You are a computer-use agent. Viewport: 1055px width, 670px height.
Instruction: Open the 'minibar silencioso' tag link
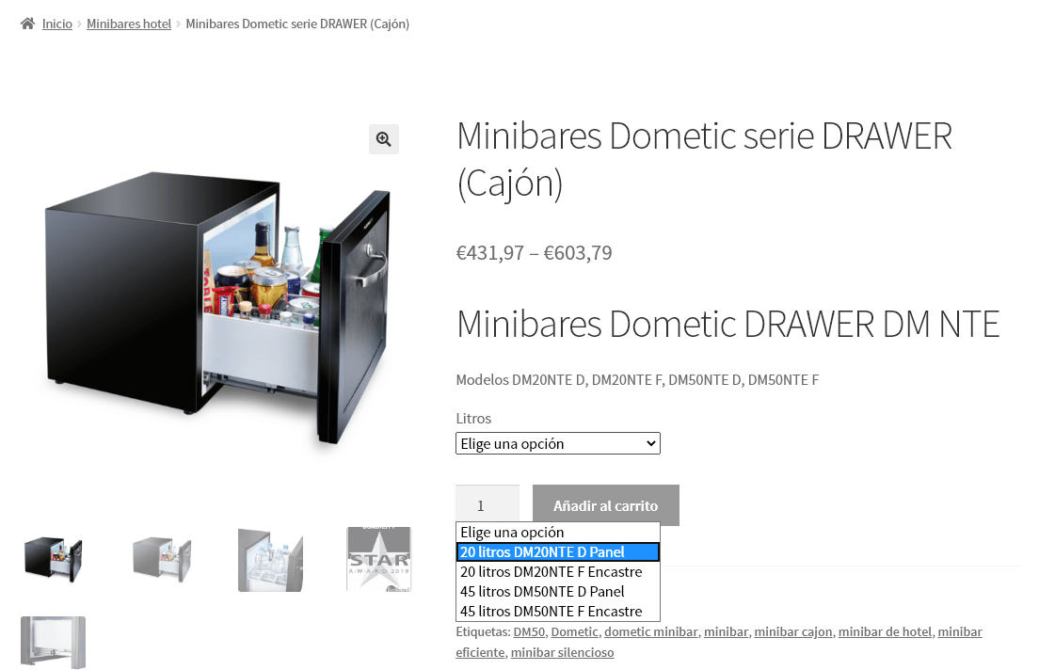563,652
